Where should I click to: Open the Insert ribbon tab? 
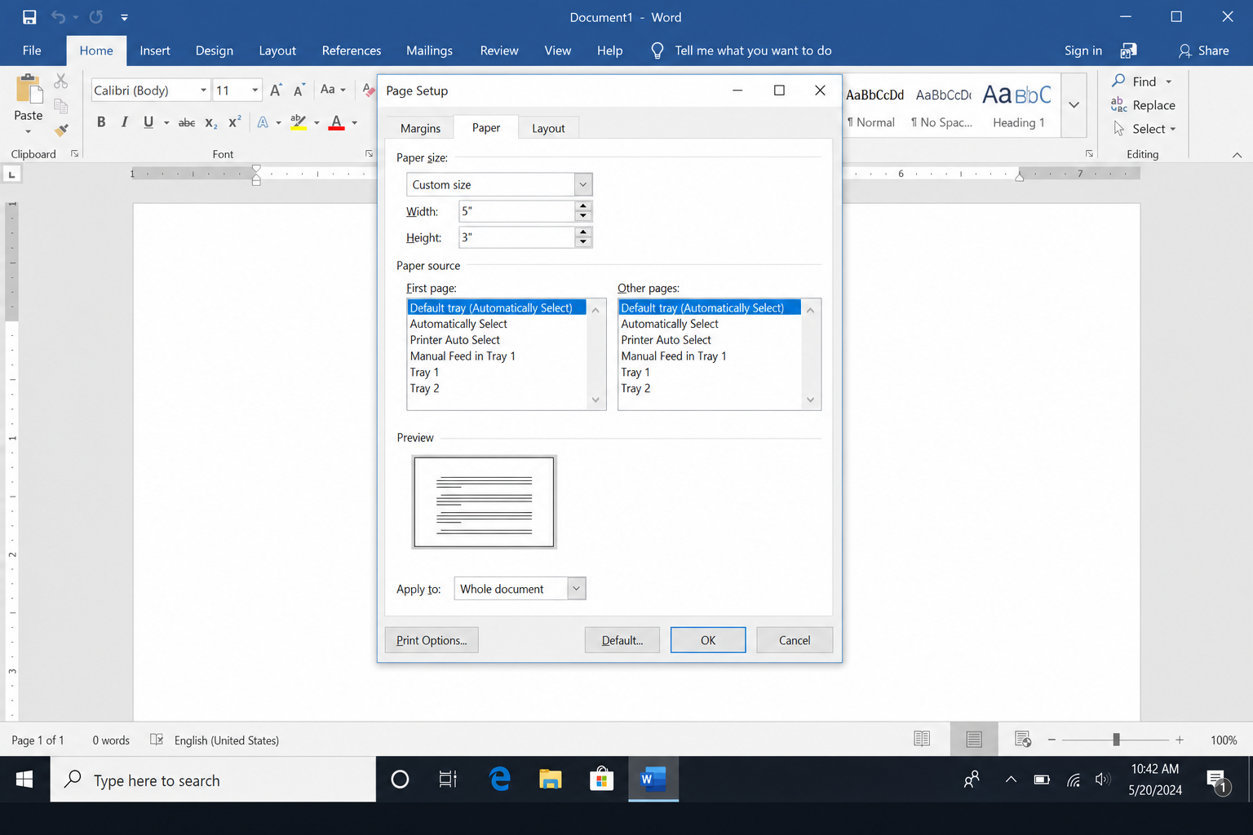(x=155, y=51)
